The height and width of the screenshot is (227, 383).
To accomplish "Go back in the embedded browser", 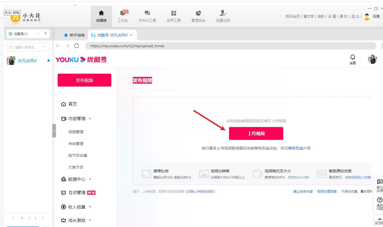I will pyautogui.click(x=58, y=46).
